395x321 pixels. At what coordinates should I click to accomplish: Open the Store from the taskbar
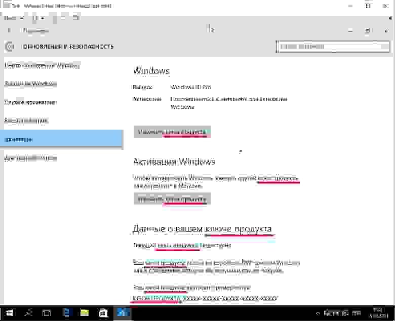tap(103, 313)
